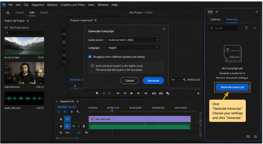Click Generate in the dialog
This screenshot has width=263, height=144.
153,81
